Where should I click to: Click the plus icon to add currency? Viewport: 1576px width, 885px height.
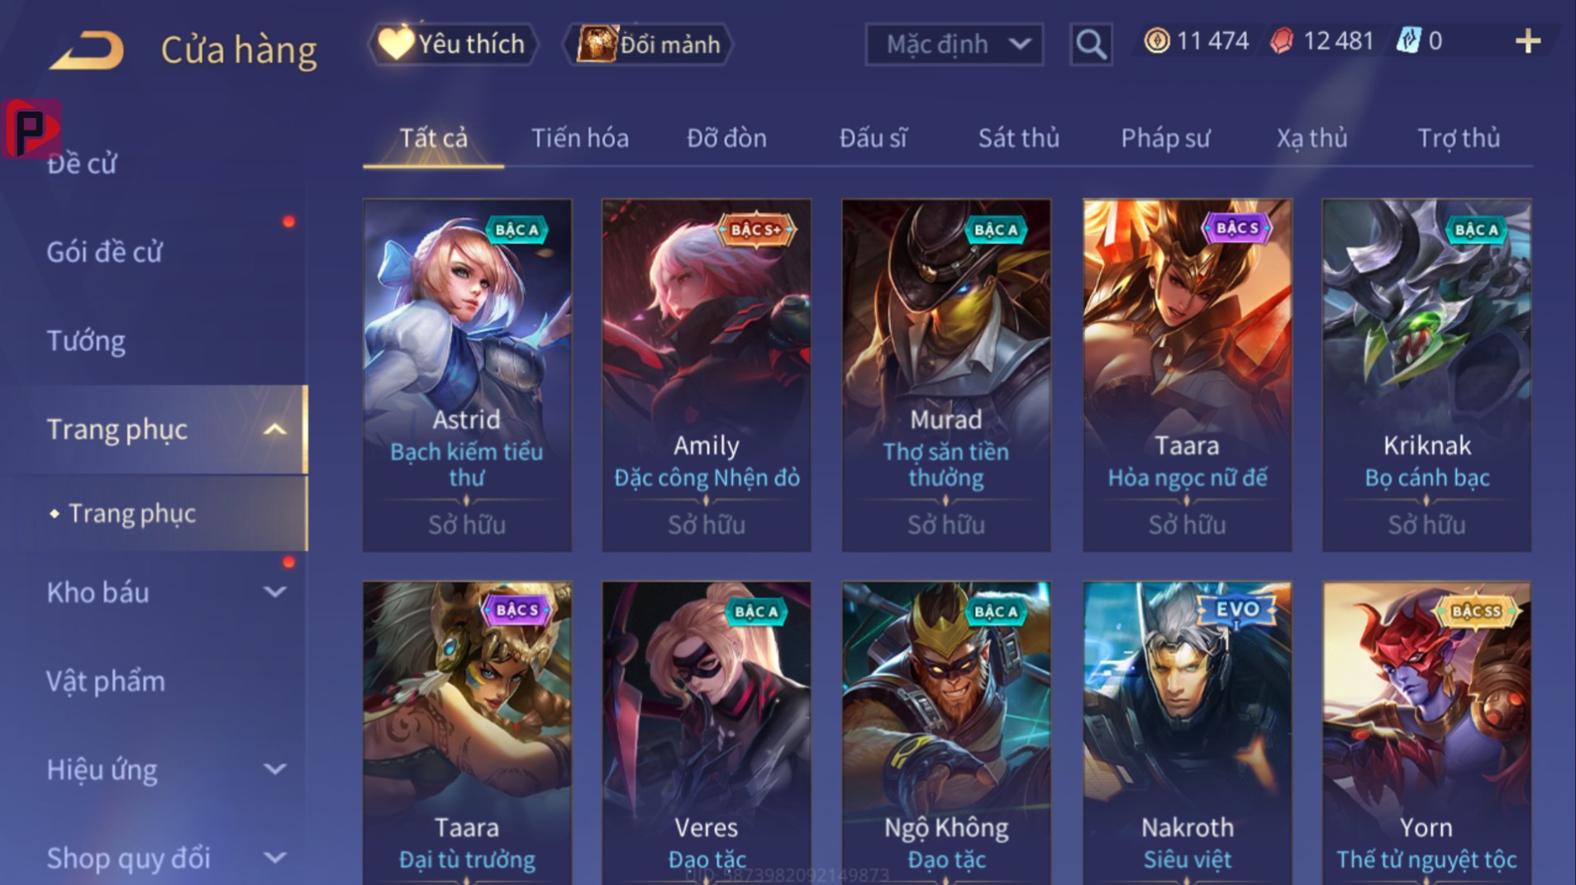point(1528,41)
